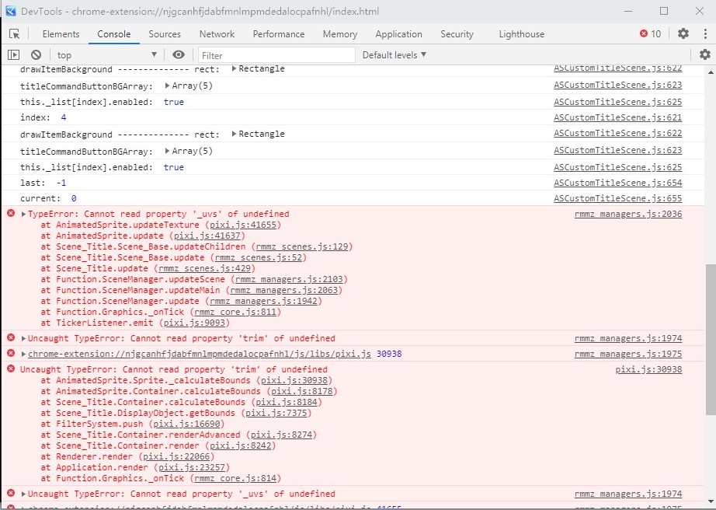
Task: Open the DevTools three-dot customize menu
Action: click(705, 33)
